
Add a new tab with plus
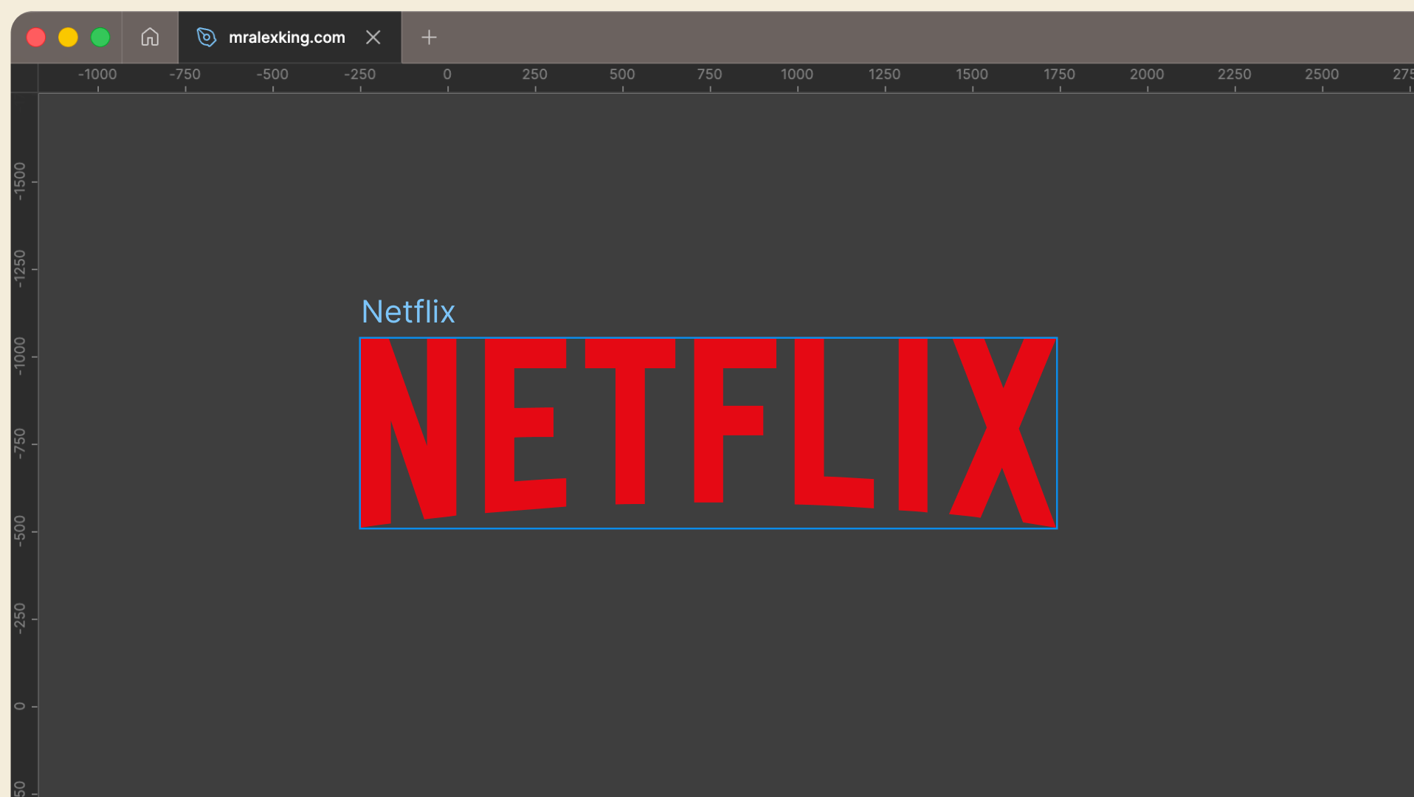(x=429, y=37)
